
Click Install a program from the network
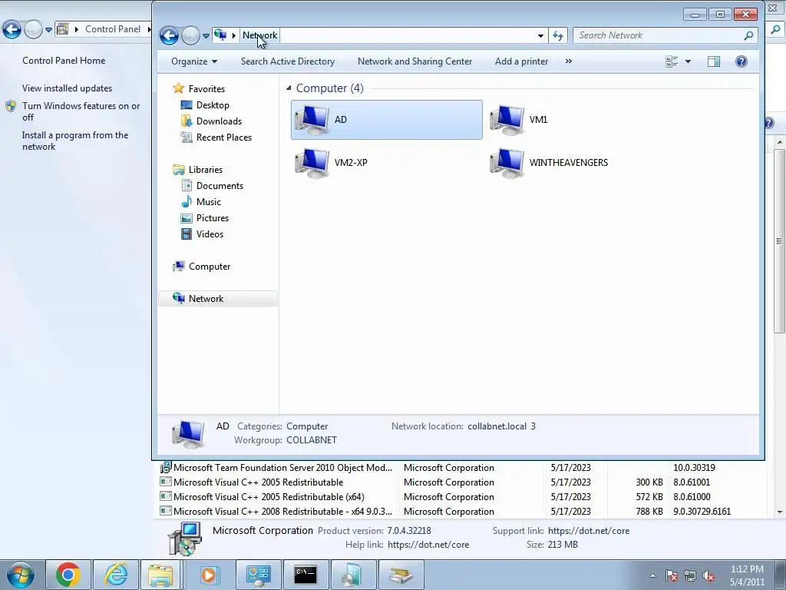tap(75, 141)
